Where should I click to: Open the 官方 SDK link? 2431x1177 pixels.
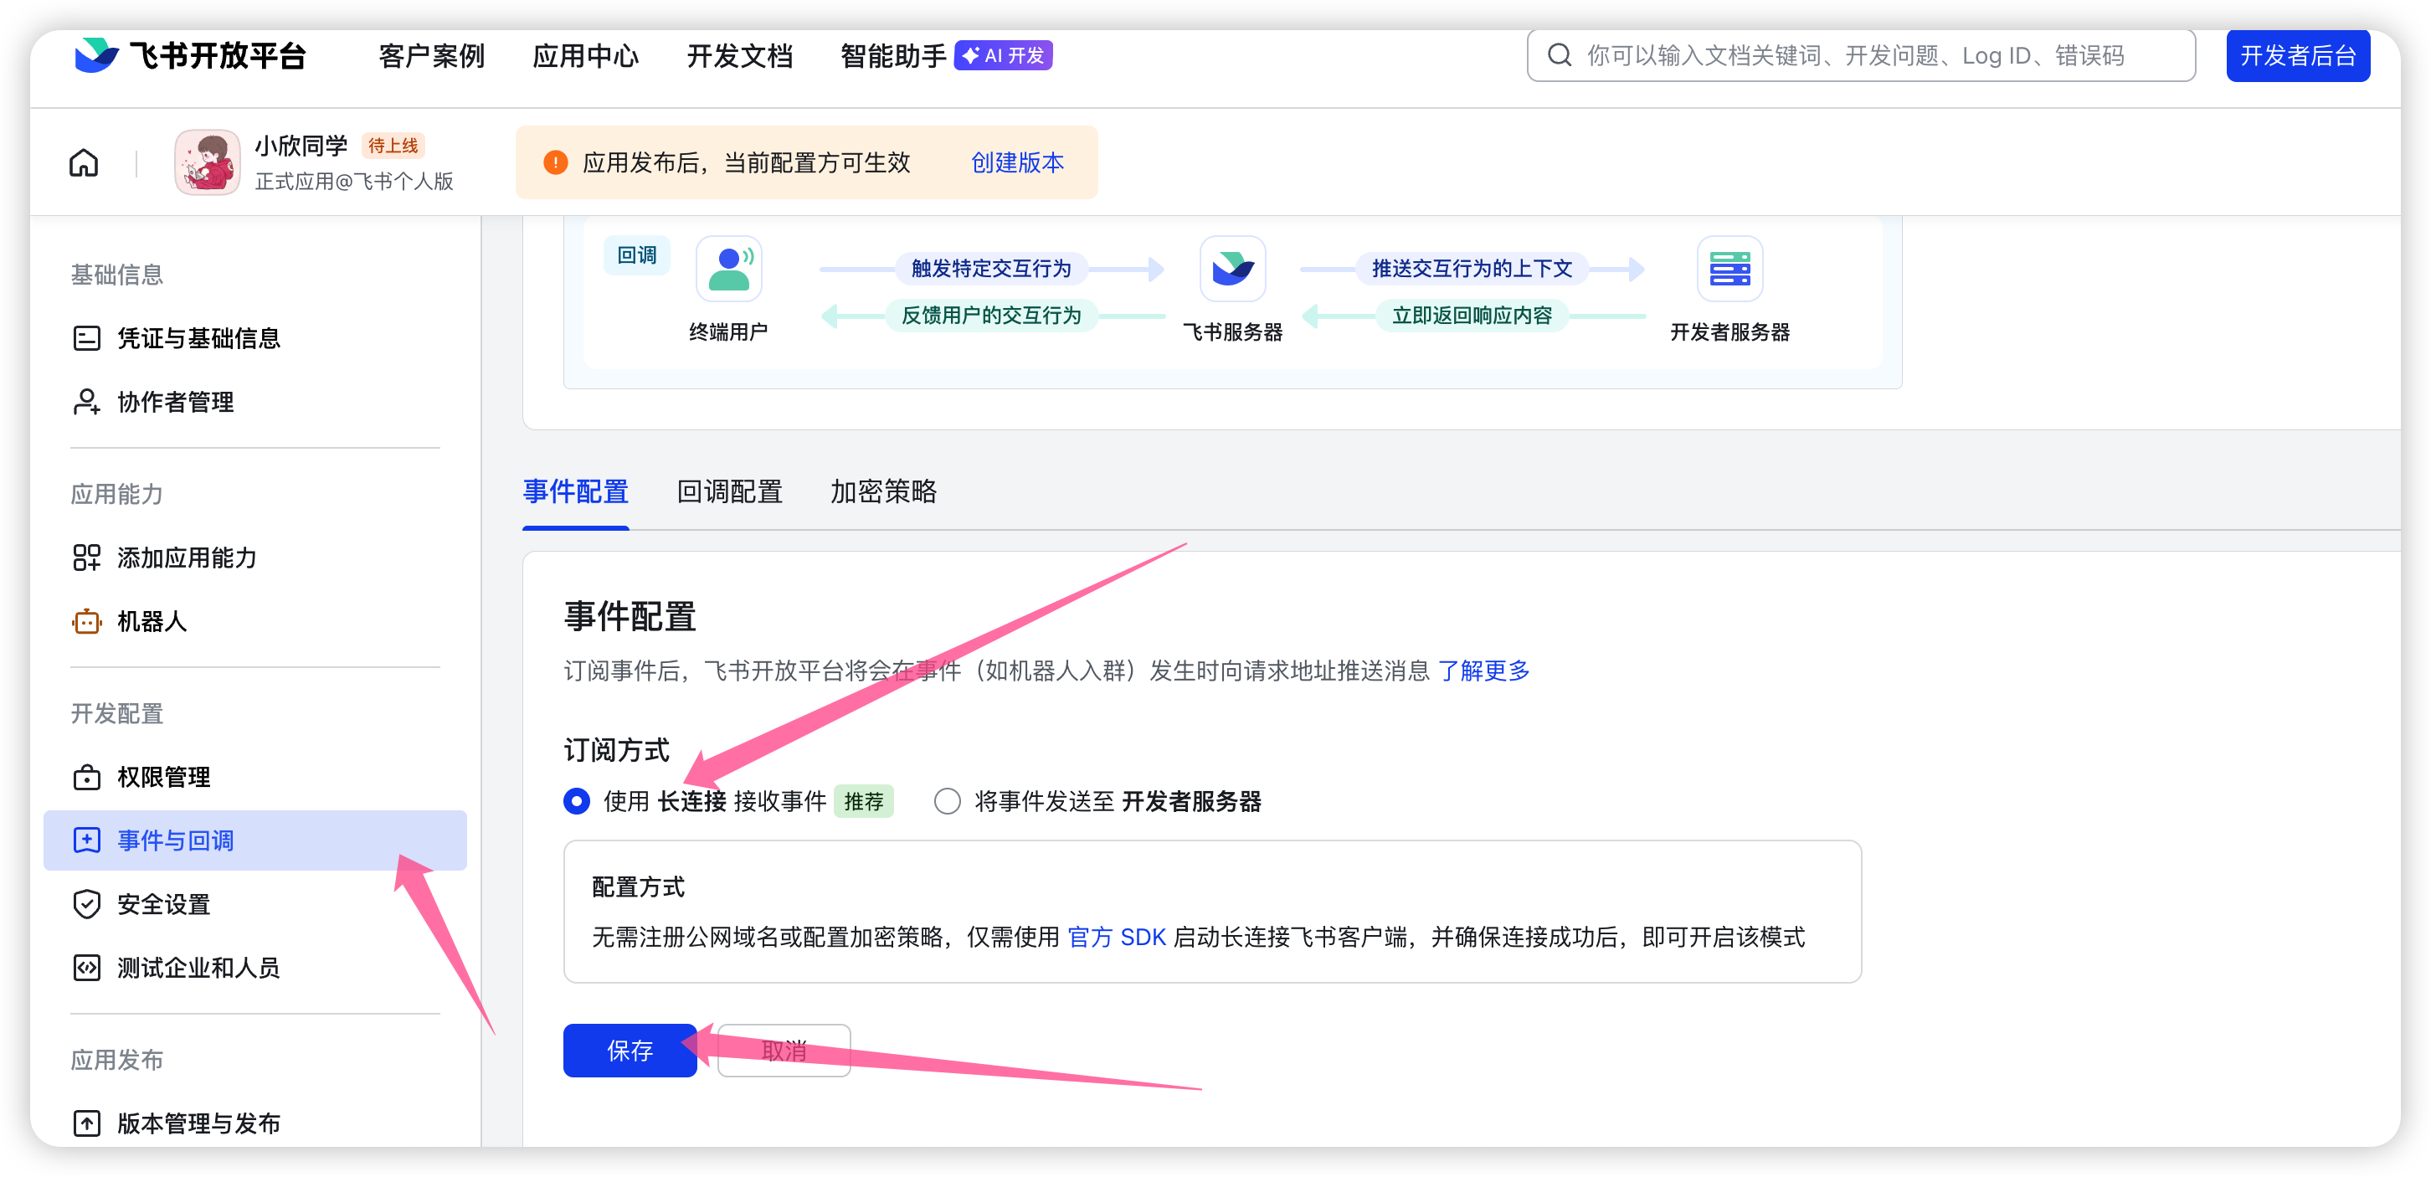coord(1117,938)
